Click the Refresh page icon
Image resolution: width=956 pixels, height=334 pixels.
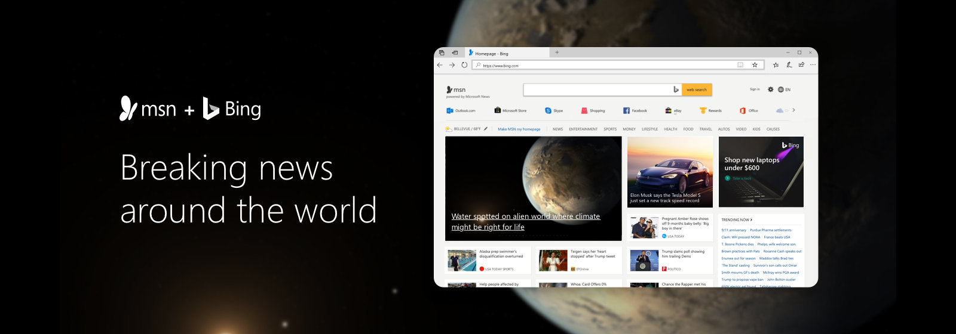(x=464, y=65)
